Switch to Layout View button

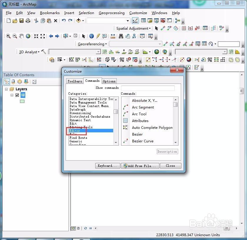(x=78, y=228)
